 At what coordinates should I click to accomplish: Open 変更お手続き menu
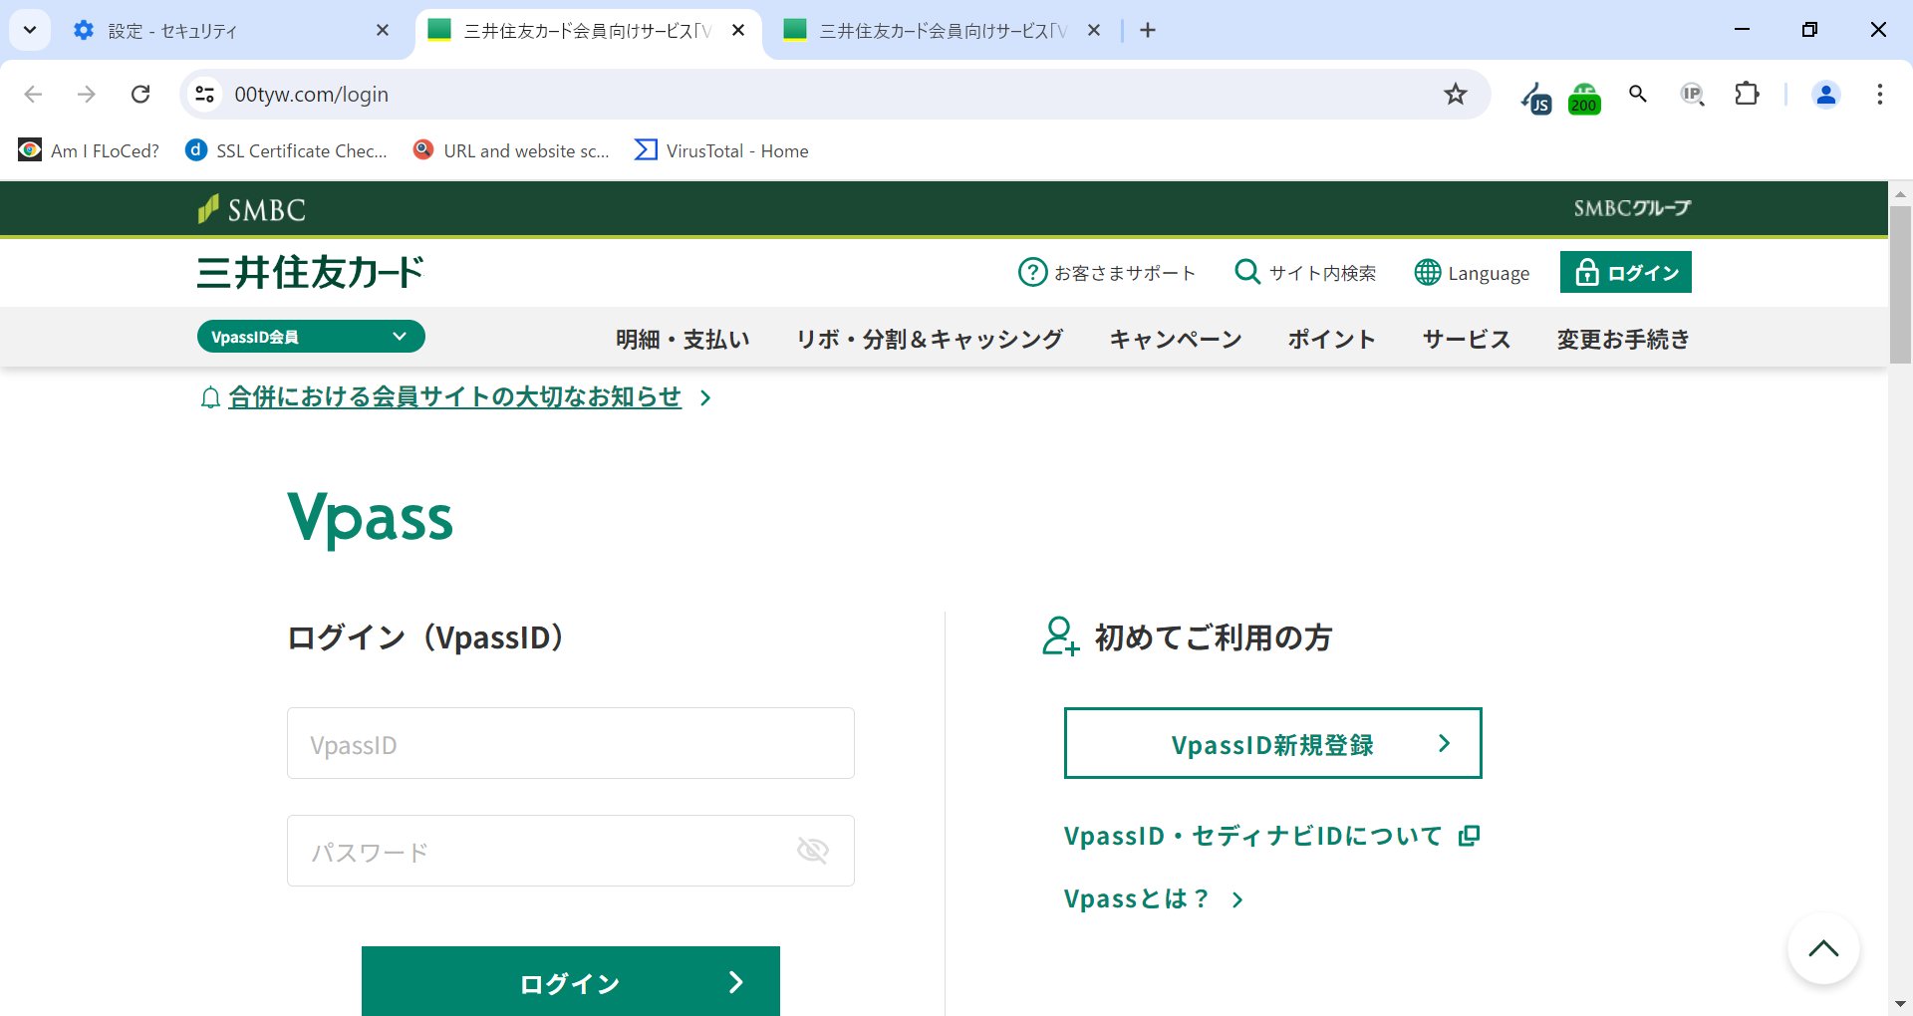click(1624, 339)
